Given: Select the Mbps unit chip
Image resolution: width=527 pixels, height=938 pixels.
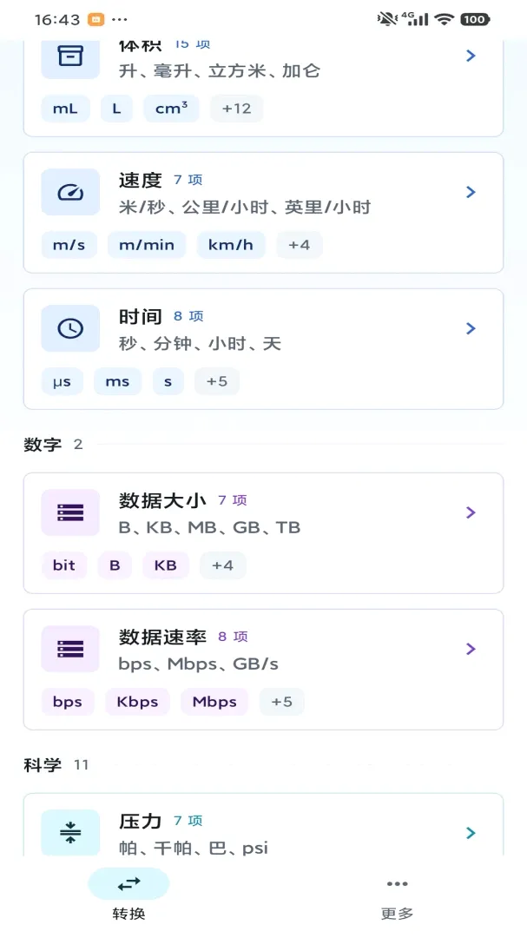Looking at the screenshot, I should click(x=214, y=702).
